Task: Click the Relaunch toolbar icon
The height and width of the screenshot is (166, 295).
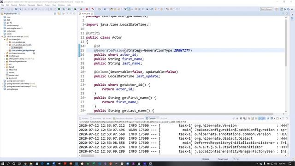Action: click(93, 9)
